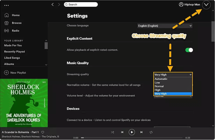Open the Sherlock Holmes album cover
This screenshot has height=140, width=215.
tap(24, 103)
